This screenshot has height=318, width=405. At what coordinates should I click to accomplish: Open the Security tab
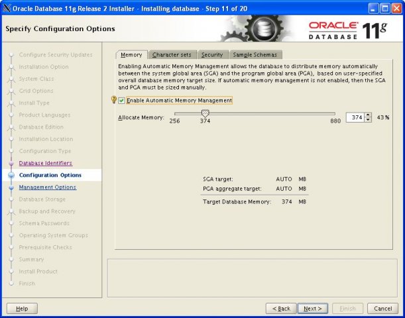point(212,55)
